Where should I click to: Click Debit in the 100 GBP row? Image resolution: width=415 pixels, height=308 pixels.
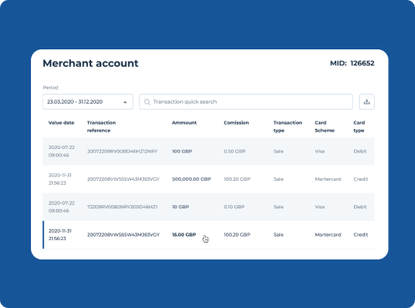pyautogui.click(x=360, y=151)
